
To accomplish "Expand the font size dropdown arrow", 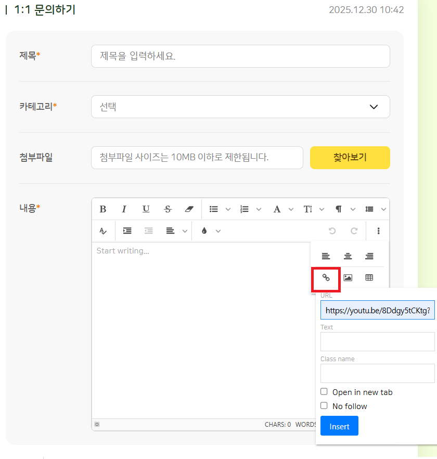I will (x=322, y=209).
